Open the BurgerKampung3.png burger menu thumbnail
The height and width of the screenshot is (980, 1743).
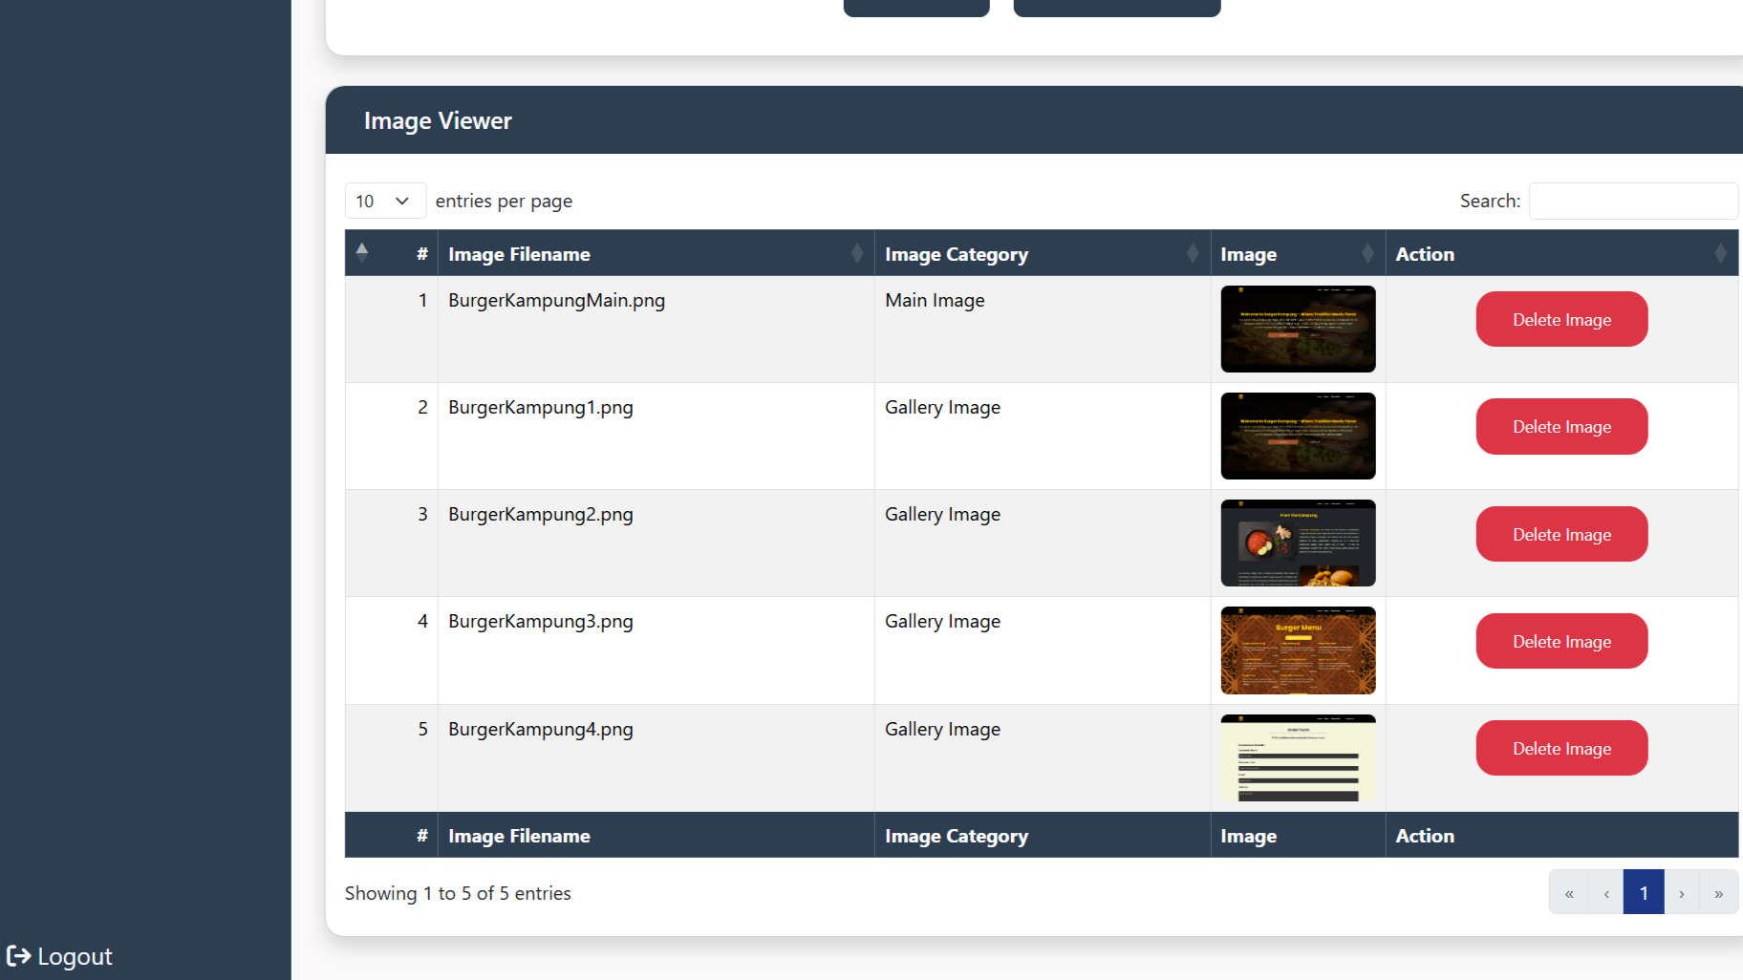tap(1298, 650)
